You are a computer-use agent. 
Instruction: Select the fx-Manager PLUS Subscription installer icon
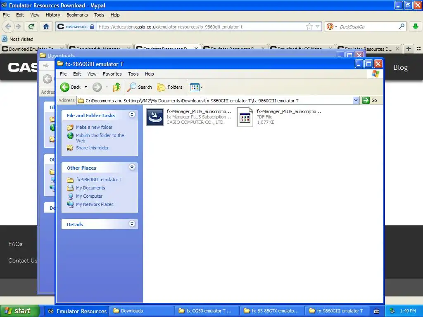pyautogui.click(x=155, y=117)
